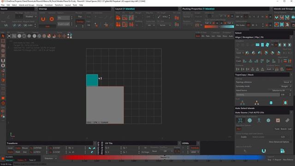Viewport: 295px width, 166px height.
Task: Click Script & Log at the bottom left
Action: point(6,164)
